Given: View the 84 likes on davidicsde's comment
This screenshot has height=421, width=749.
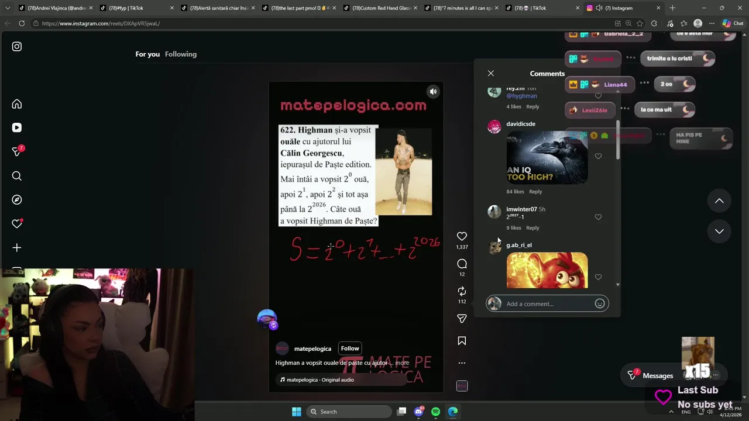Looking at the screenshot, I should pyautogui.click(x=516, y=192).
